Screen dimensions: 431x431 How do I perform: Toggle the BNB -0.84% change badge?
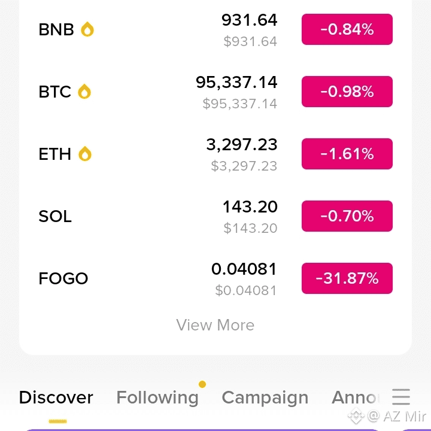347,29
